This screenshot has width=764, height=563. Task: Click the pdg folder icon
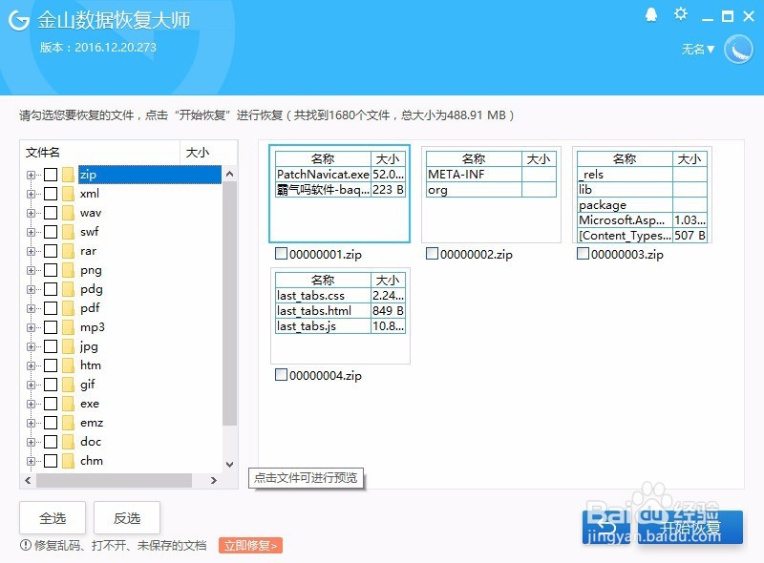click(x=68, y=289)
